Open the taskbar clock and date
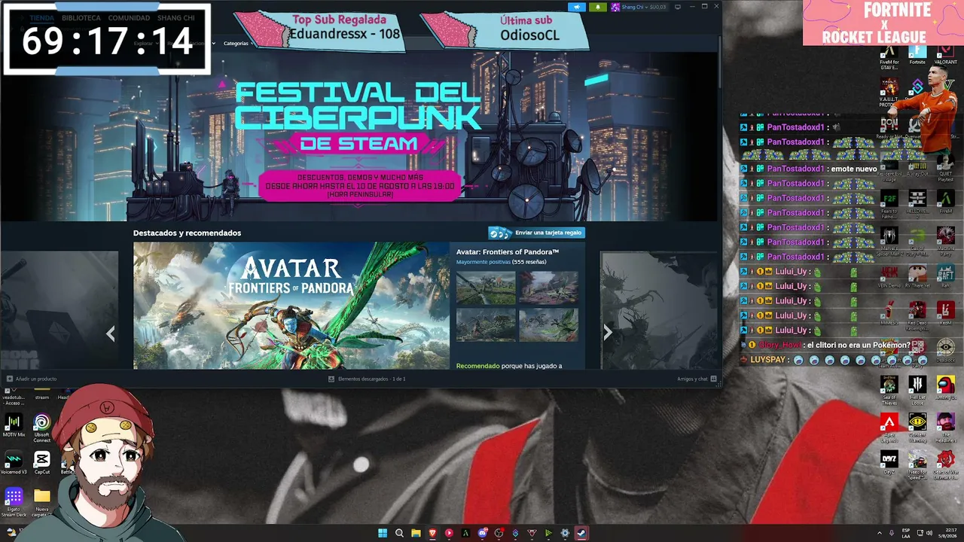The height and width of the screenshot is (542, 964). [x=947, y=533]
